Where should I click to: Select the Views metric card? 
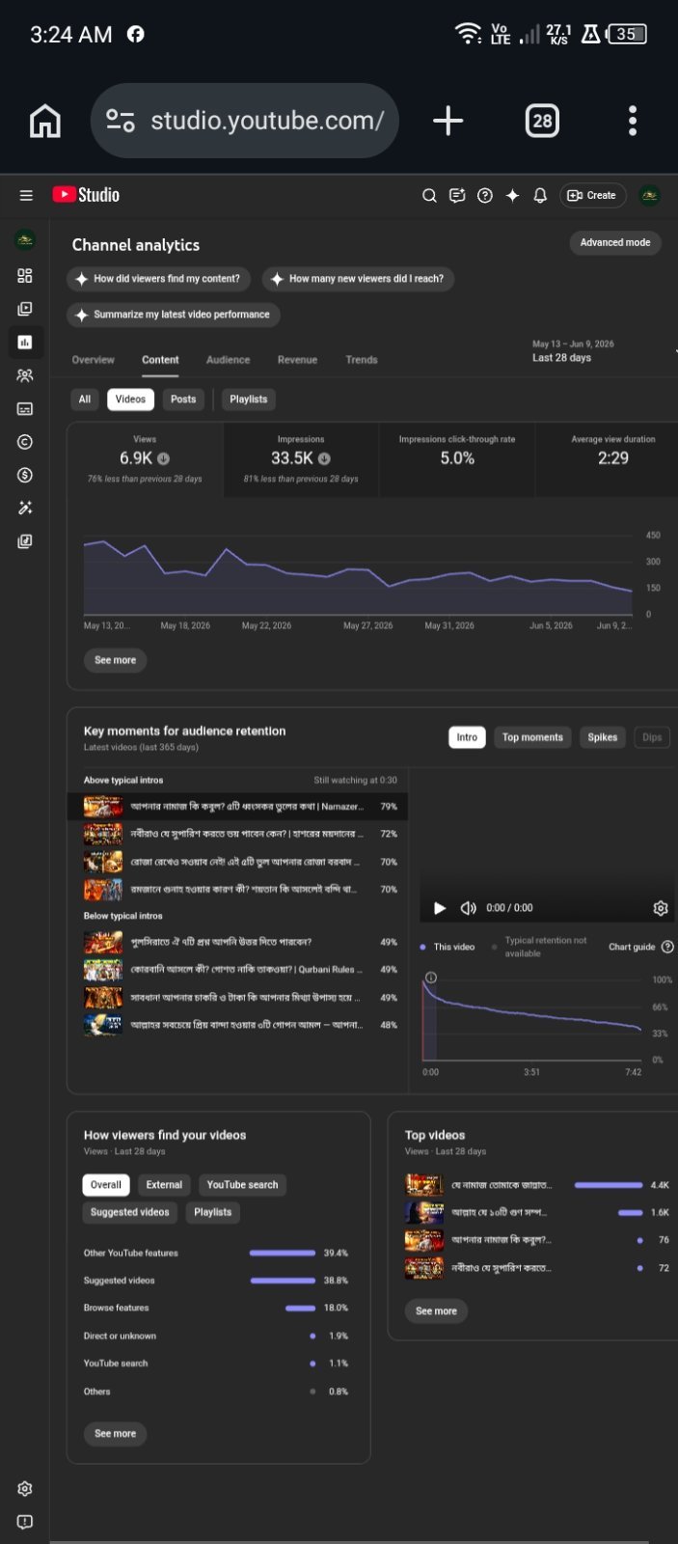145,459
